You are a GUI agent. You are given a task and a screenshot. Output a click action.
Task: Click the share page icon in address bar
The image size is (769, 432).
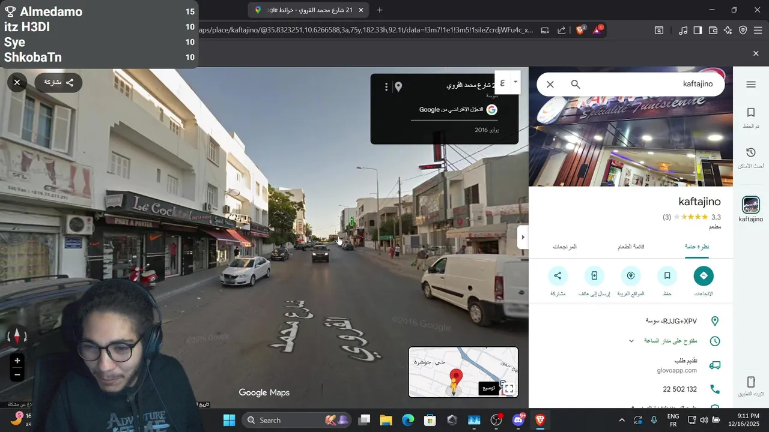pyautogui.click(x=561, y=30)
